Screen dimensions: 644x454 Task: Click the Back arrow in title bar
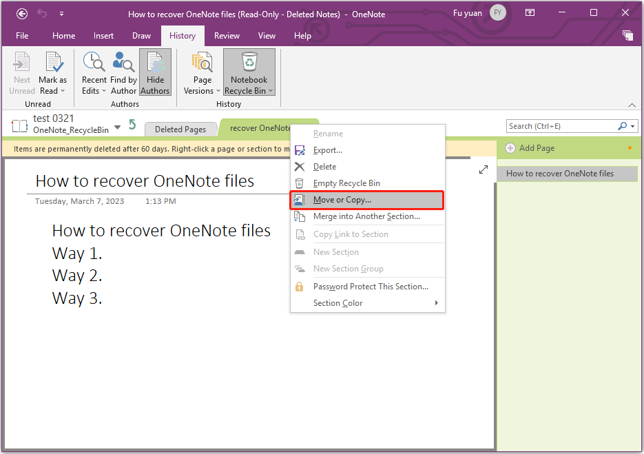coord(22,14)
